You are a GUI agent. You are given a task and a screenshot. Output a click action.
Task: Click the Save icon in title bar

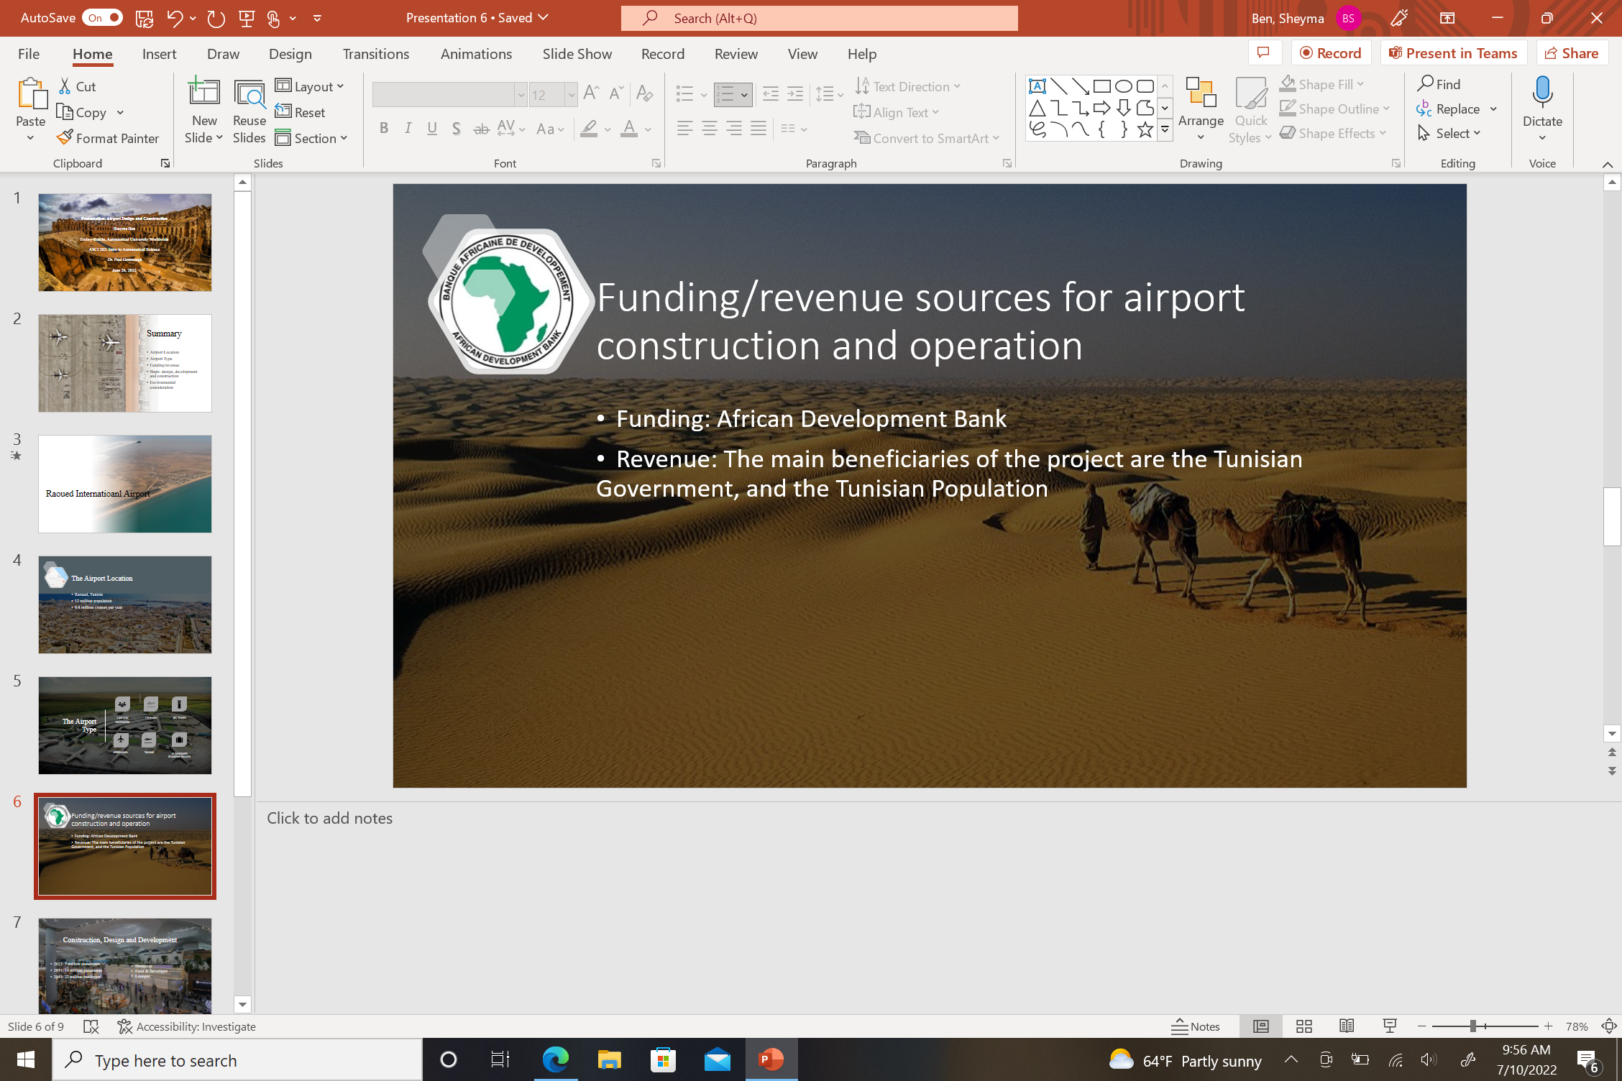(144, 18)
